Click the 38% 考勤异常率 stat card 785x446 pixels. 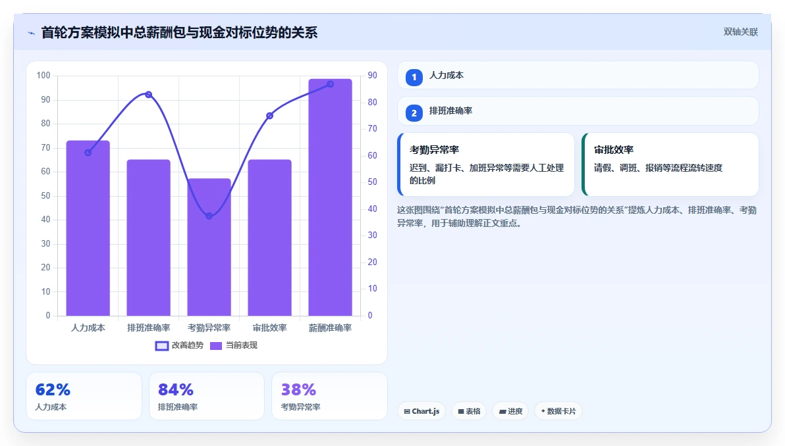(329, 396)
